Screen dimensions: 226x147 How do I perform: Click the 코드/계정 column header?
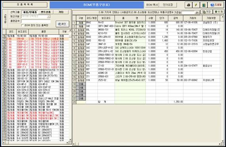[92, 18]
